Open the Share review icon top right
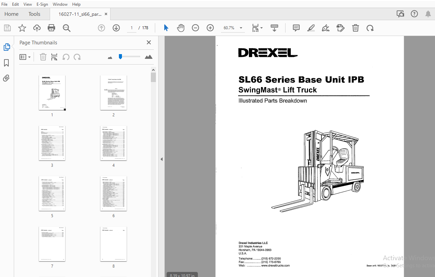This screenshot has width=435, height=277. pos(400,14)
